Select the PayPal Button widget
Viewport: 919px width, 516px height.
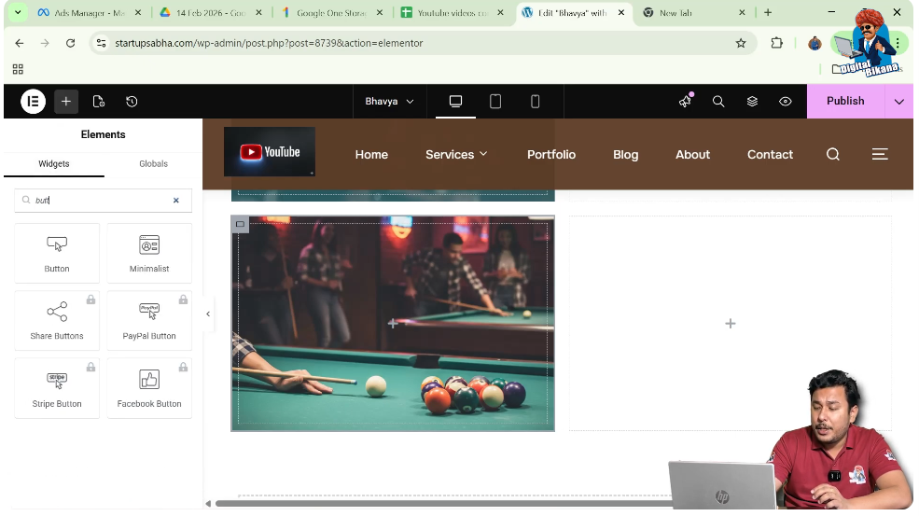(149, 320)
